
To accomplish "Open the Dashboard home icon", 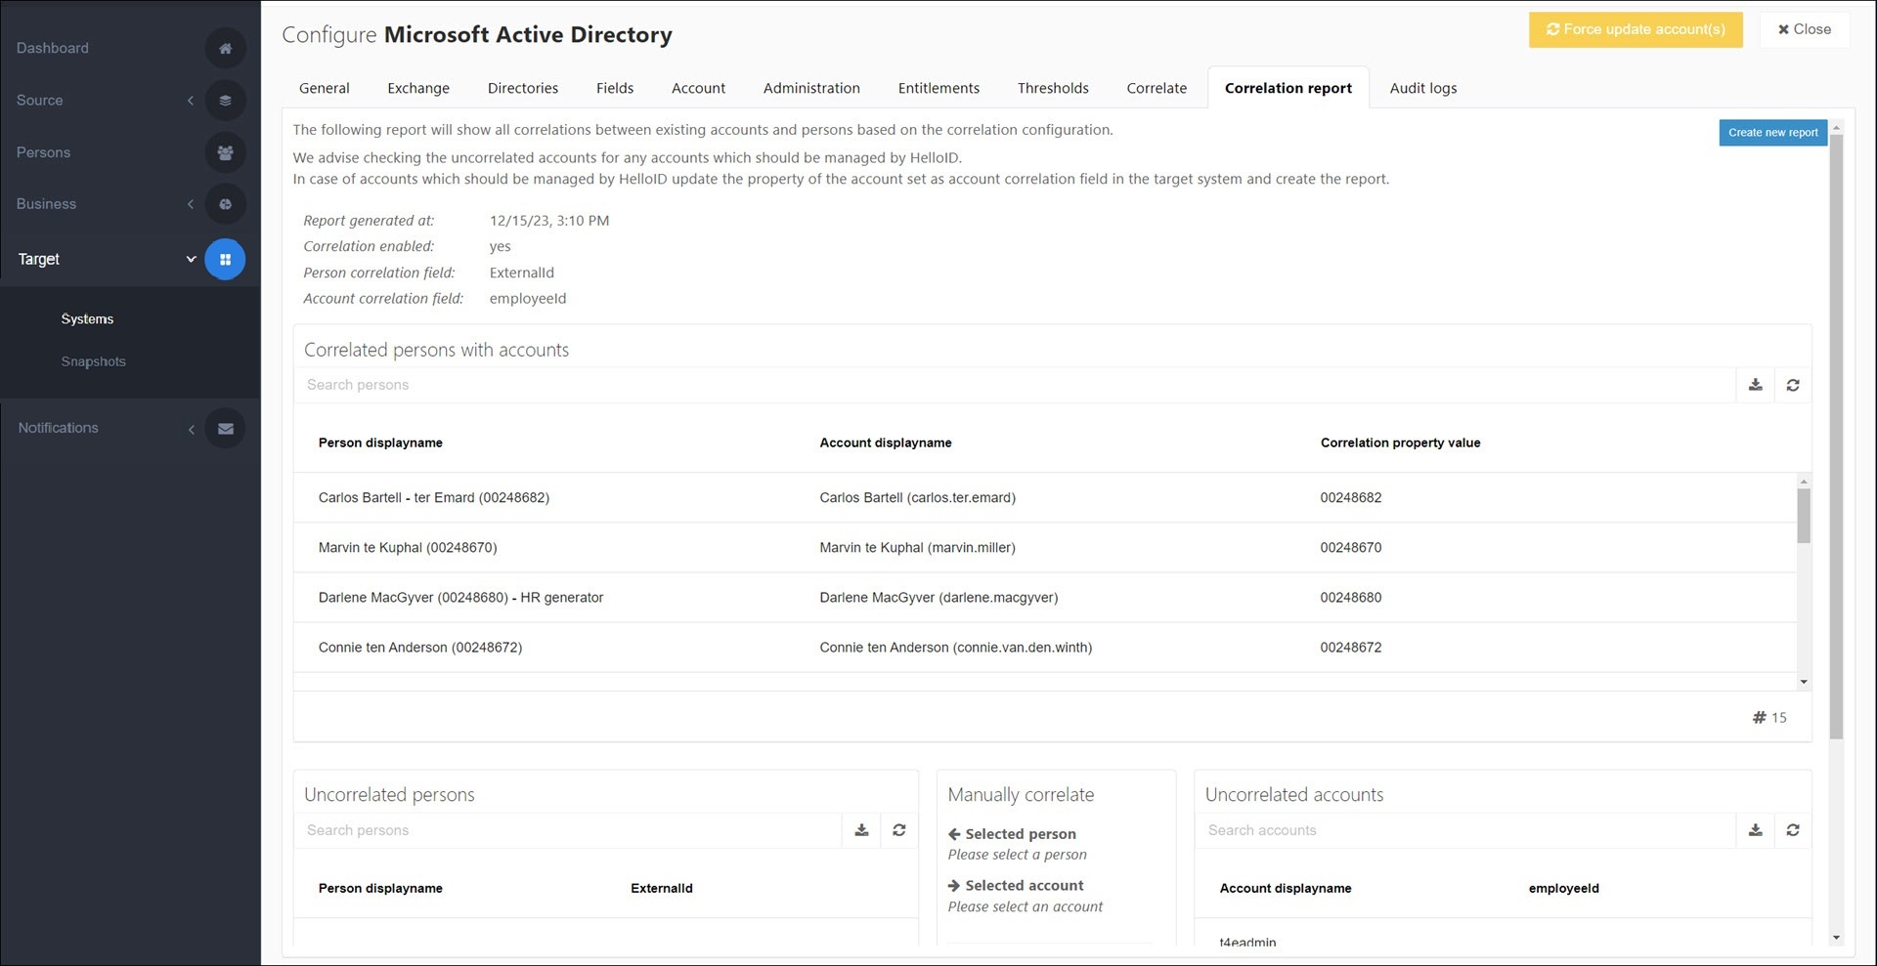I will 225,48.
